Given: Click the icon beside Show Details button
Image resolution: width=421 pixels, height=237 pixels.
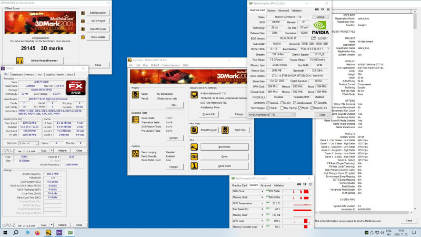Looking at the screenshot, I should click(x=83, y=37).
